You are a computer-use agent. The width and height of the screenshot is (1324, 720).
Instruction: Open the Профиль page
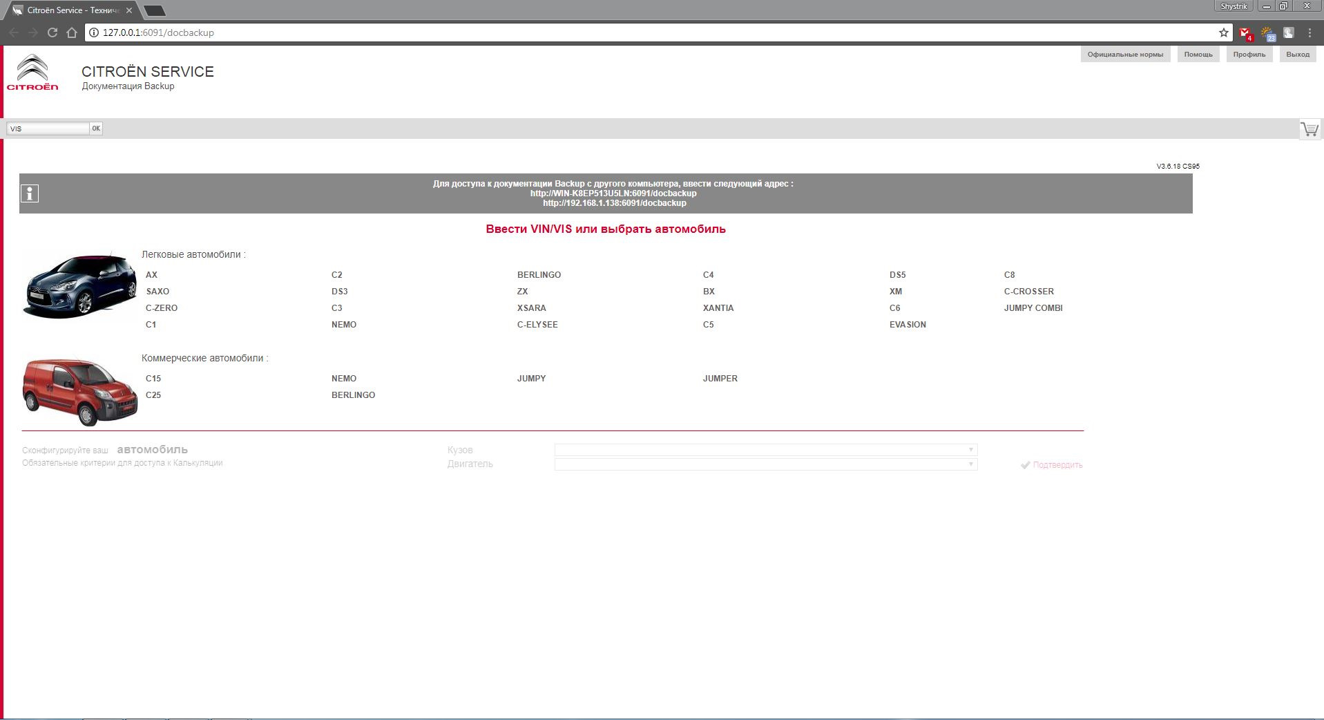click(1249, 55)
